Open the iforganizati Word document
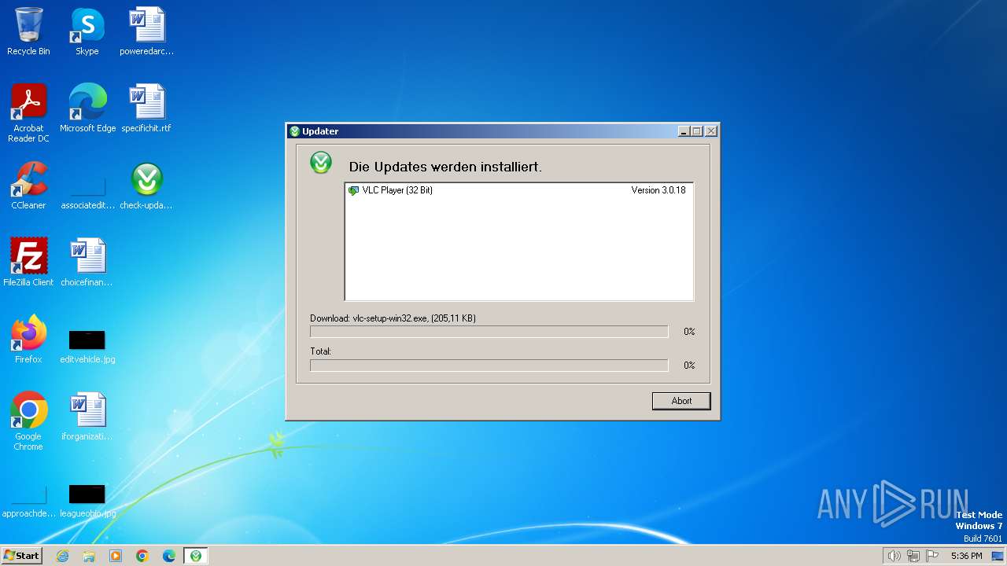The height and width of the screenshot is (566, 1007). pos(87,417)
